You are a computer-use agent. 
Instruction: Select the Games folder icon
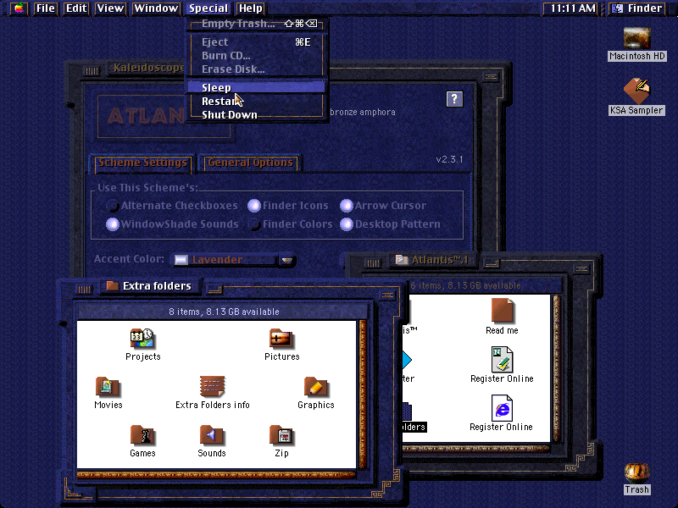[x=142, y=435]
